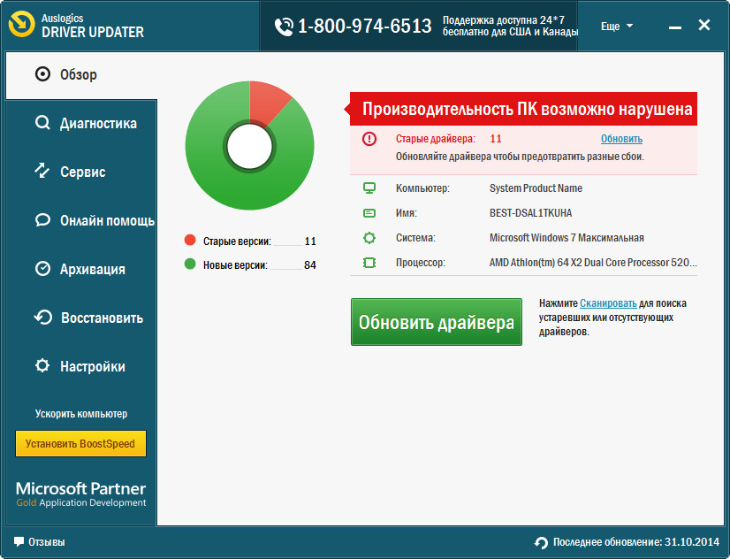Click the red warning exclamation icon
The image size is (730, 559).
(369, 139)
